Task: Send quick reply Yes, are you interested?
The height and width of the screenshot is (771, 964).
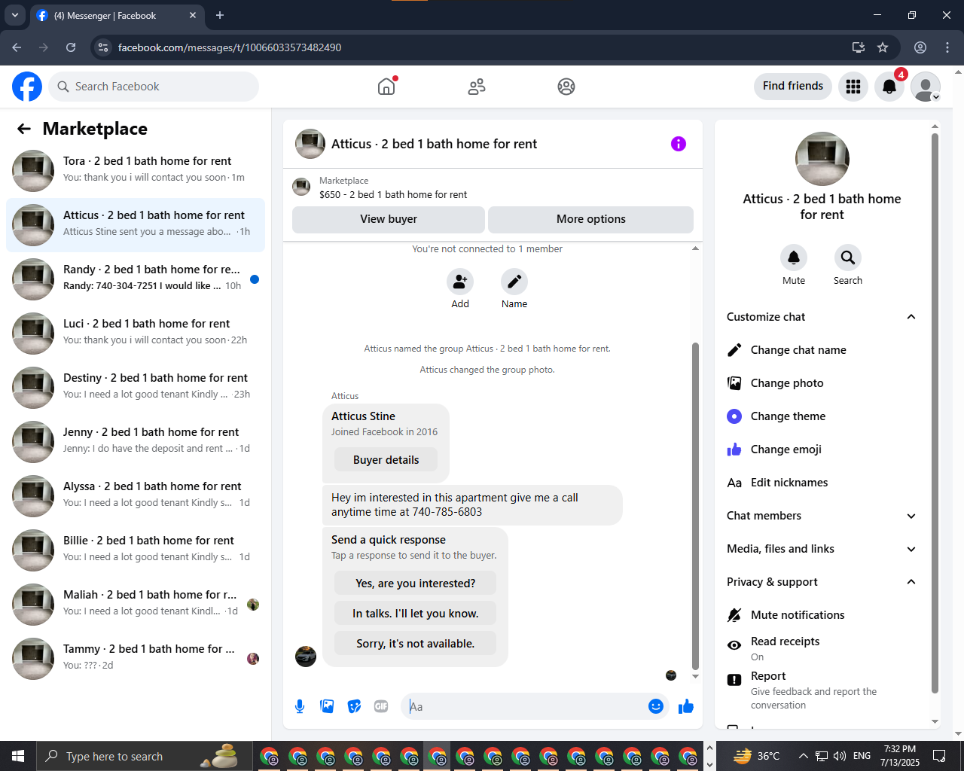Action: click(415, 584)
